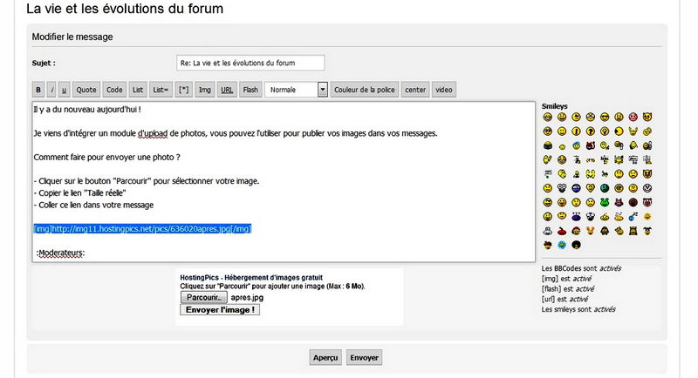Insert the smiley wearing sunglasses
The height and width of the screenshot is (378, 698).
tap(604, 118)
